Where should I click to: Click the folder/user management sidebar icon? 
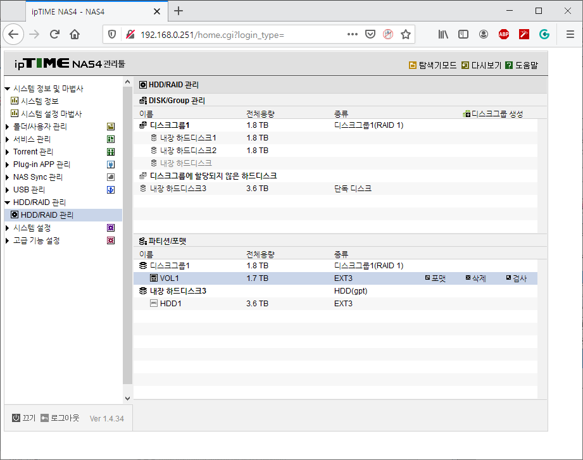[111, 127]
